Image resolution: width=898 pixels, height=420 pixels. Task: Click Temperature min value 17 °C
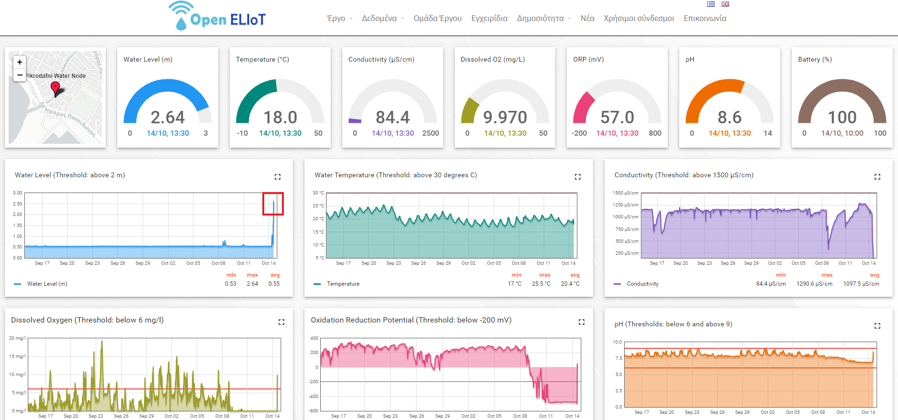pos(515,284)
